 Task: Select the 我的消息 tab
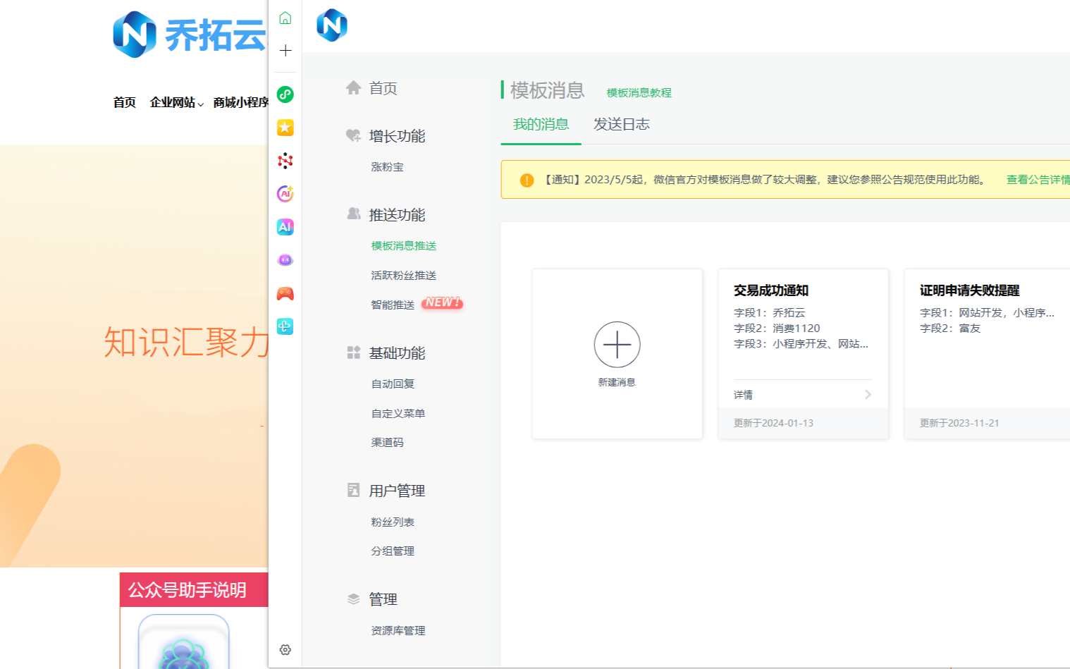point(541,125)
